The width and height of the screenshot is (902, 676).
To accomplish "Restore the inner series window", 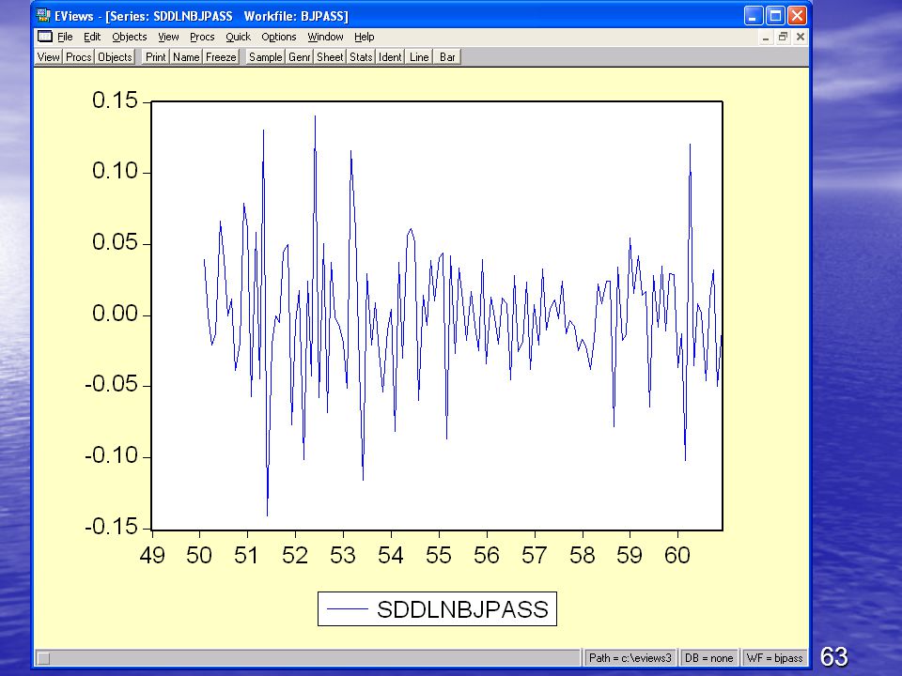I will click(x=783, y=38).
